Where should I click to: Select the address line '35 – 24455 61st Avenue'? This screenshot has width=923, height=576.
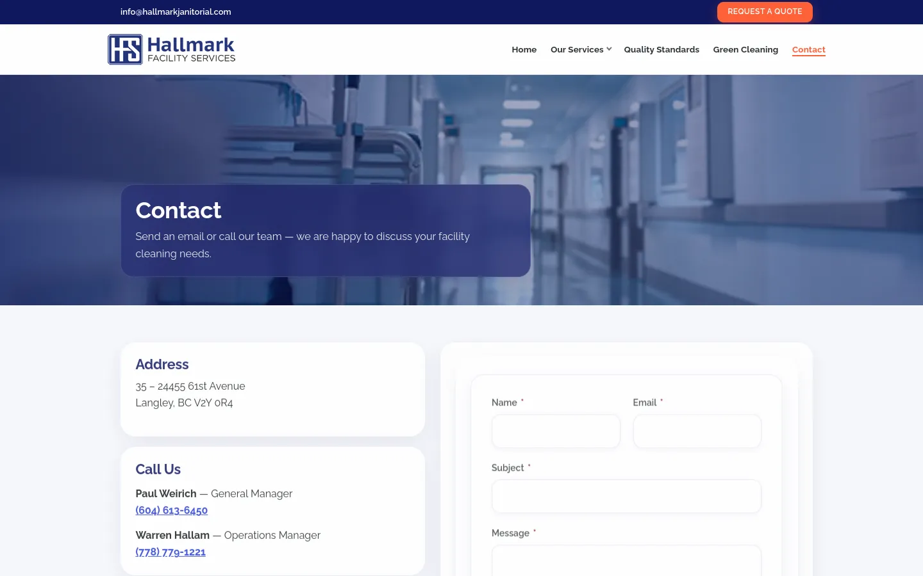click(x=190, y=386)
